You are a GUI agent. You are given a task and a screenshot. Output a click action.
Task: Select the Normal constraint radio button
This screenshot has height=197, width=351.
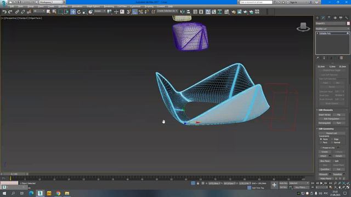point(332,142)
